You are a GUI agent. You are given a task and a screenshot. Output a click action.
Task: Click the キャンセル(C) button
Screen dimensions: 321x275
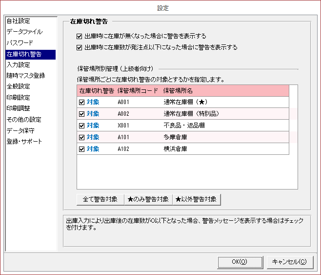(x=290, y=262)
